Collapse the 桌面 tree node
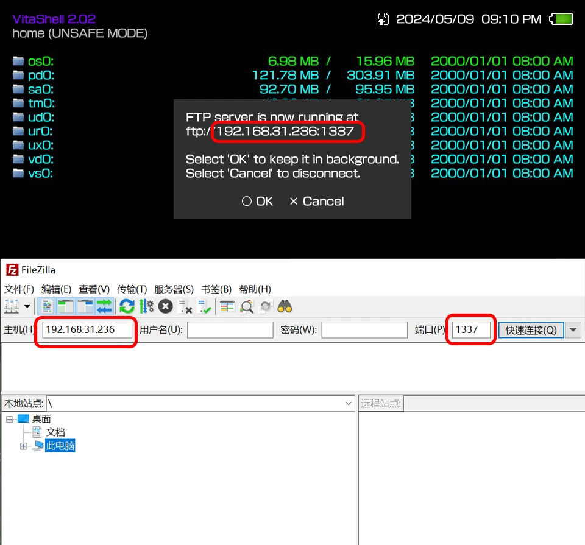The height and width of the screenshot is (545, 585). 10,420
